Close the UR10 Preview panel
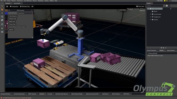Screen dimensions: 177x99 coord(32,10)
